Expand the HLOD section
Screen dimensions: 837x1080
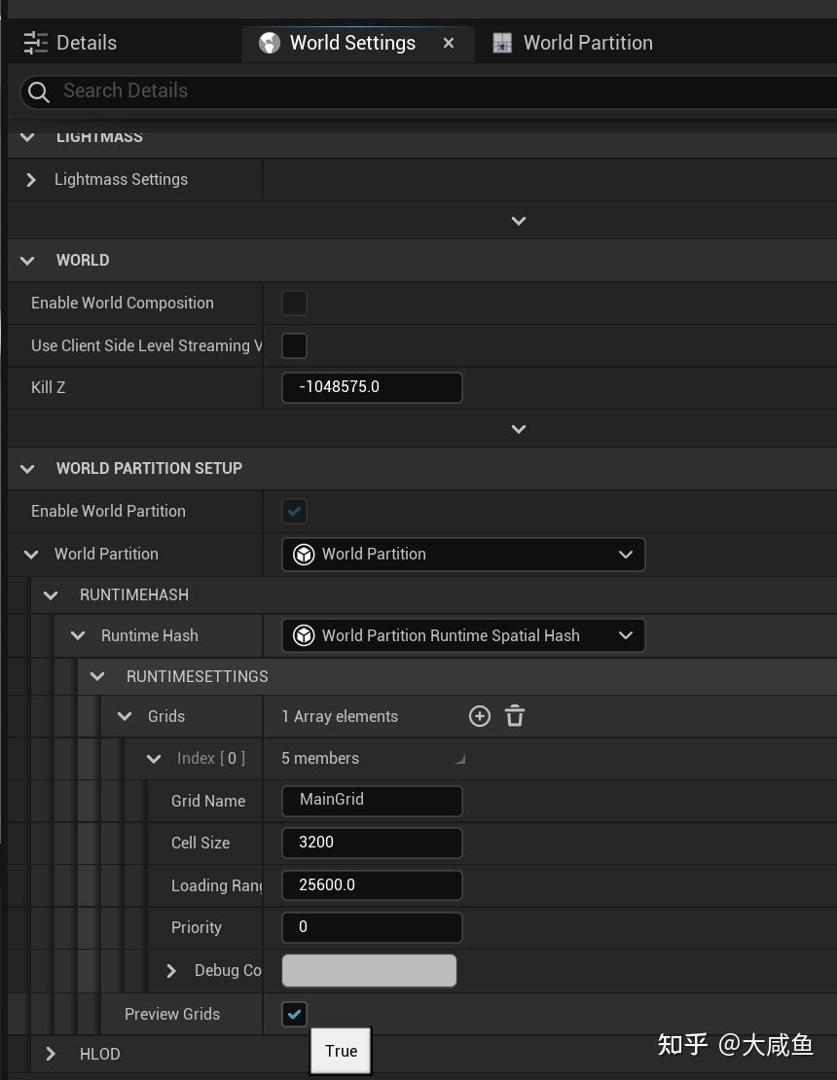[51, 1054]
